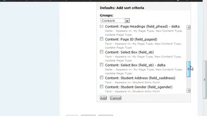Check Student Address (field_saddress) checkbox
Screen dimensions: 207x116
pyautogui.click(x=102, y=77)
